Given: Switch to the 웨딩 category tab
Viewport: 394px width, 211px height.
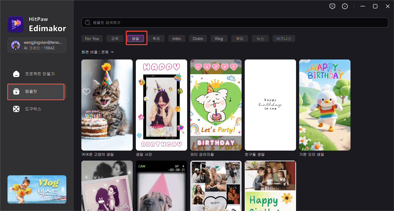Looking at the screenshot, I should (x=239, y=38).
